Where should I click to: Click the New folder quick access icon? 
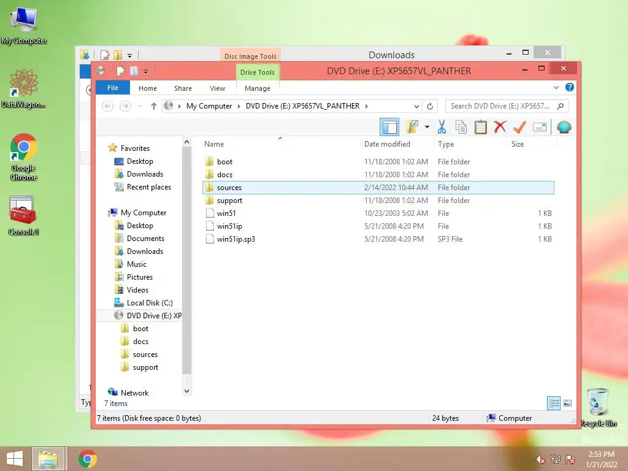[x=134, y=71]
